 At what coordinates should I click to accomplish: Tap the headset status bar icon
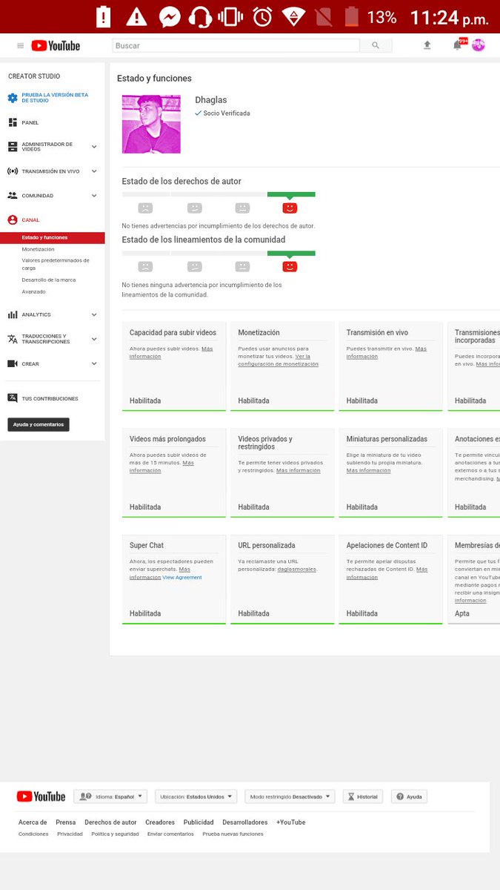click(200, 16)
